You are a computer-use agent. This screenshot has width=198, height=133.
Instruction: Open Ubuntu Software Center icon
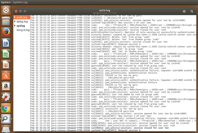6,76
